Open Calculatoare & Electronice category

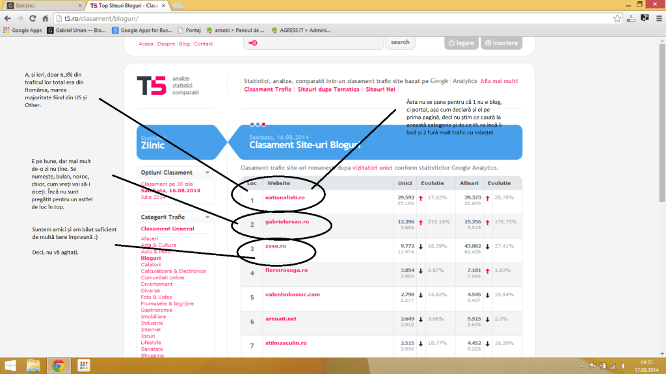tap(173, 271)
